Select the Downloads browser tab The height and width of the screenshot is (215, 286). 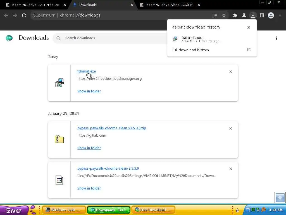pyautogui.click(x=102, y=5)
